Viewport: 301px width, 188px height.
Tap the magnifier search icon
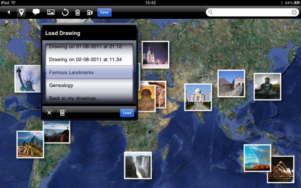pos(210,12)
